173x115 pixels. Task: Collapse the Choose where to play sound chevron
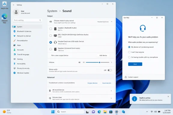(x=111, y=22)
